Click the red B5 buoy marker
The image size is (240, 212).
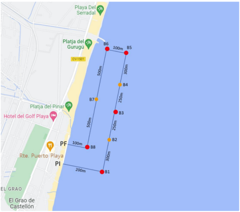point(126,53)
